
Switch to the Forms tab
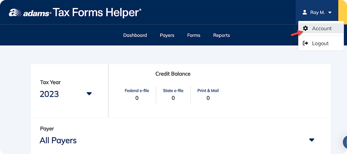coord(194,35)
